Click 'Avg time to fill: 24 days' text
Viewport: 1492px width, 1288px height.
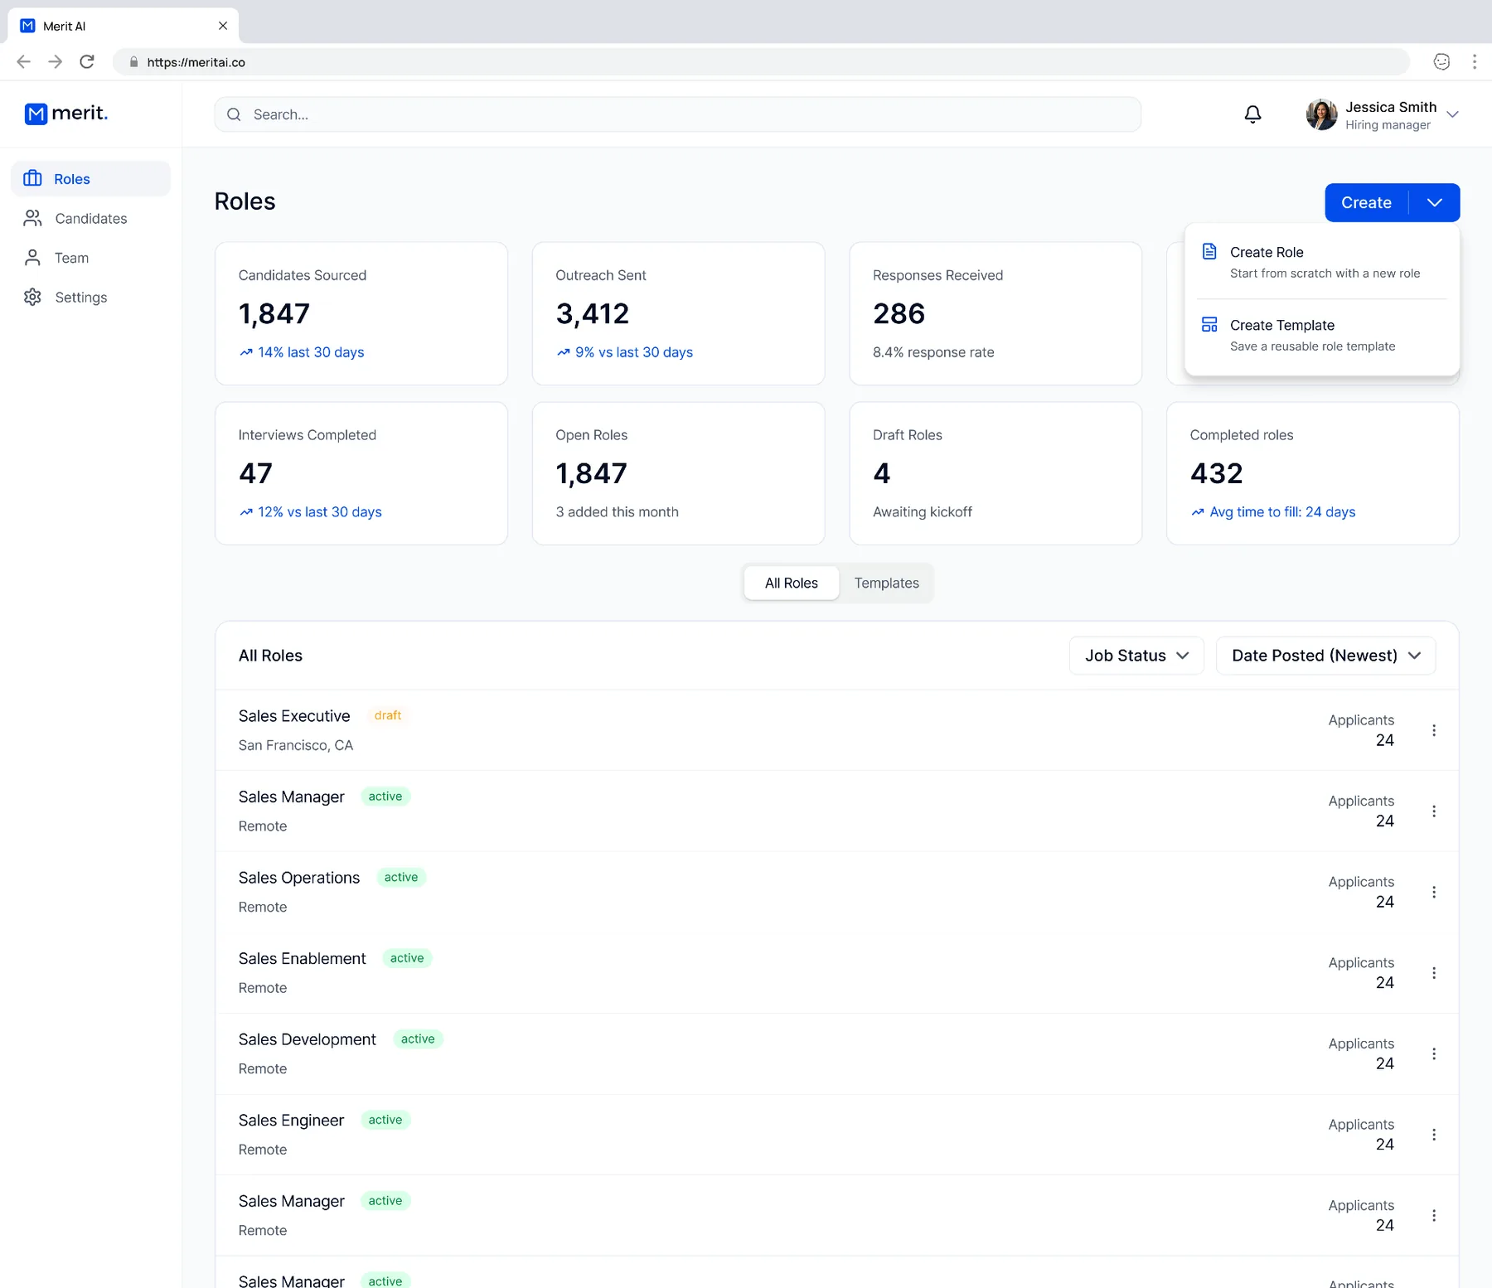point(1282,512)
